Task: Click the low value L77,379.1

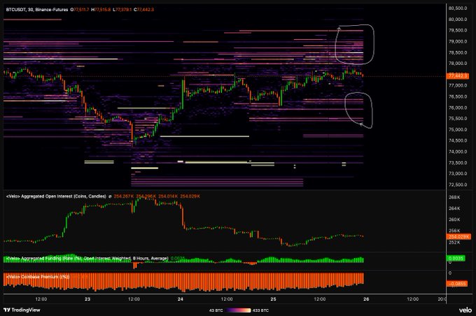Action: (122, 10)
